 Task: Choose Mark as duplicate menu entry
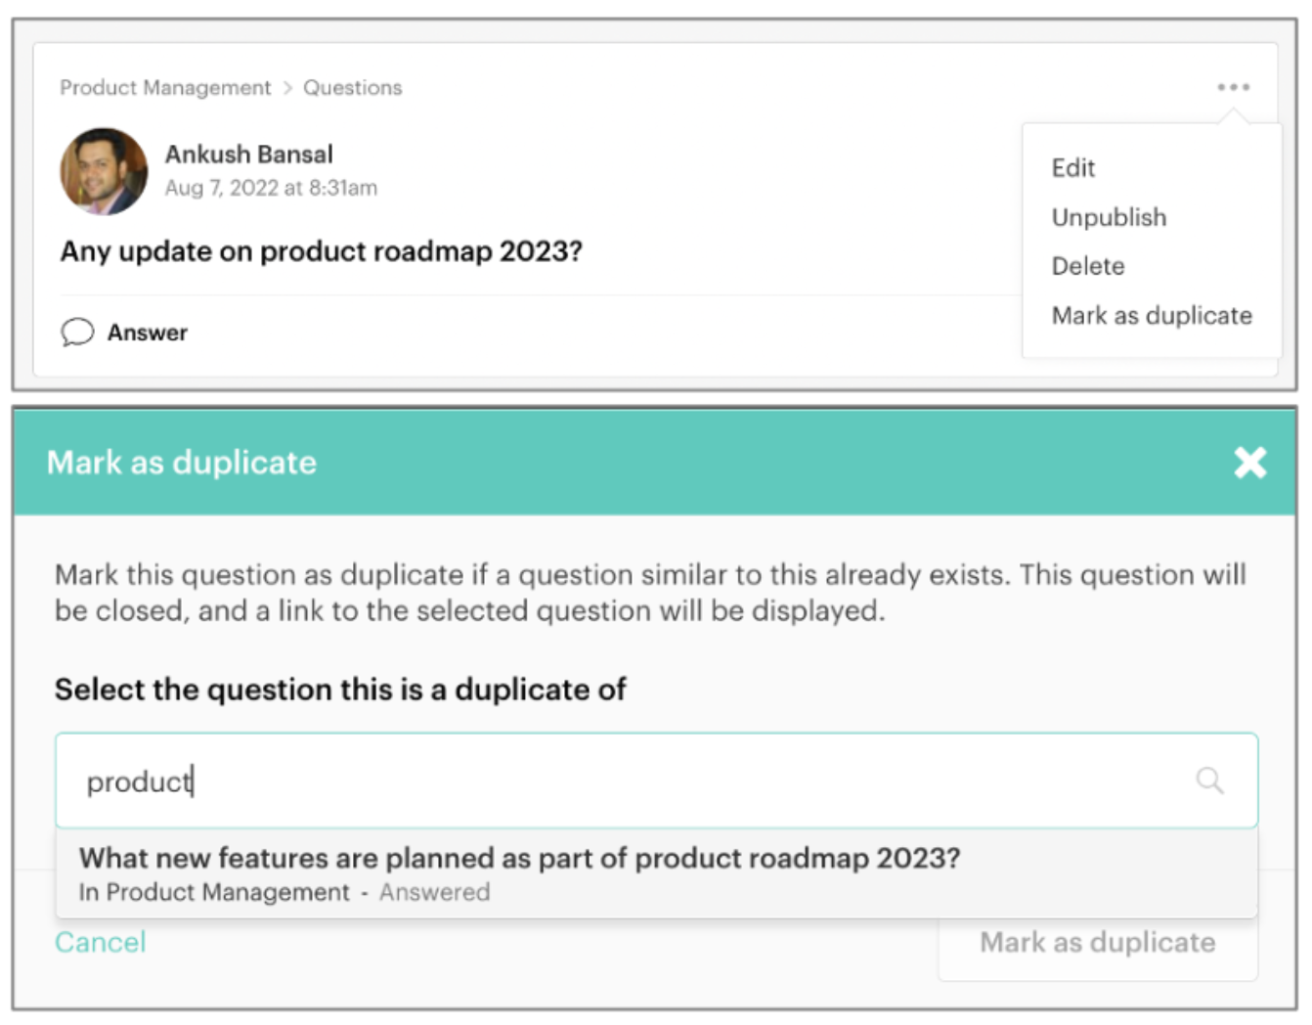pos(1152,316)
